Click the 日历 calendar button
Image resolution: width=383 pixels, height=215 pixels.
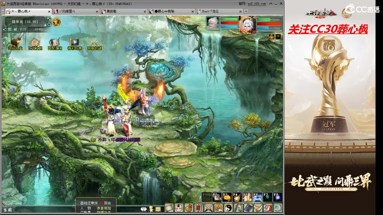23,29
